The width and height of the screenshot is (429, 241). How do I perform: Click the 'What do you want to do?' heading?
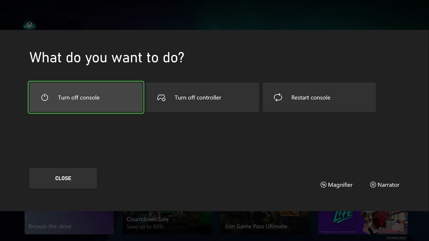point(107,58)
